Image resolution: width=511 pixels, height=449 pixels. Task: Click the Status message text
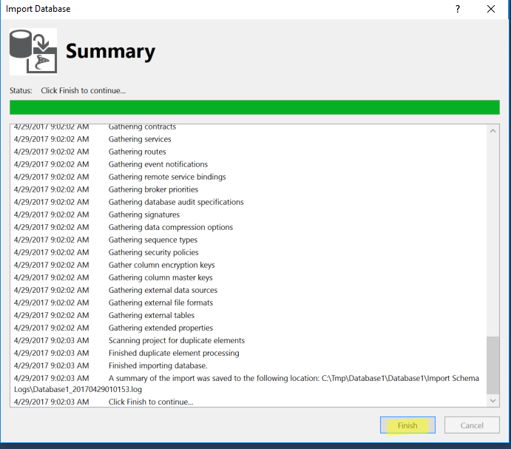(83, 91)
